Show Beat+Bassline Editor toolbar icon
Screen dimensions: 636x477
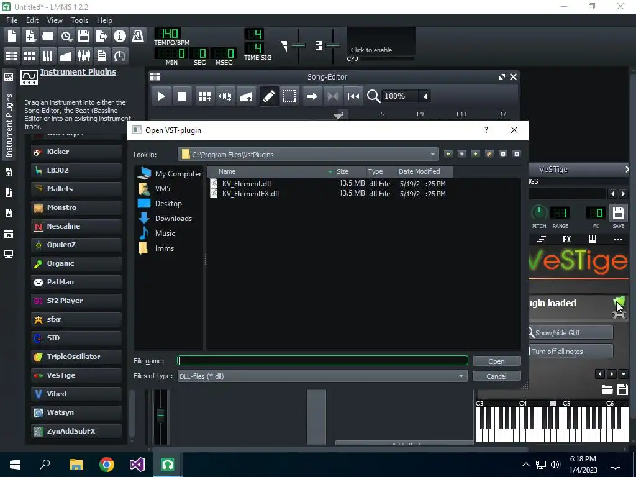coord(30,55)
